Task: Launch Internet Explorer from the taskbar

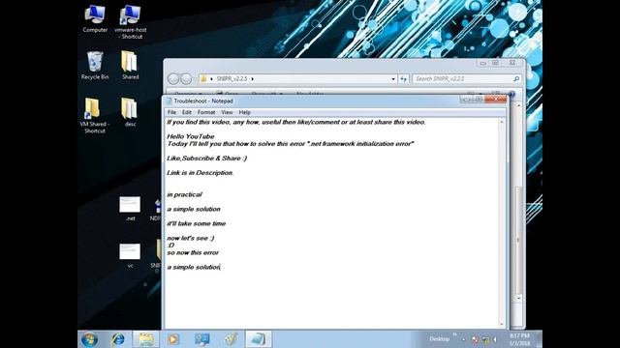Action: [118, 339]
